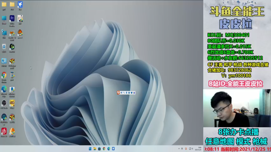Click the orange Sogou icon in the system tray

pyautogui.click(x=186, y=149)
